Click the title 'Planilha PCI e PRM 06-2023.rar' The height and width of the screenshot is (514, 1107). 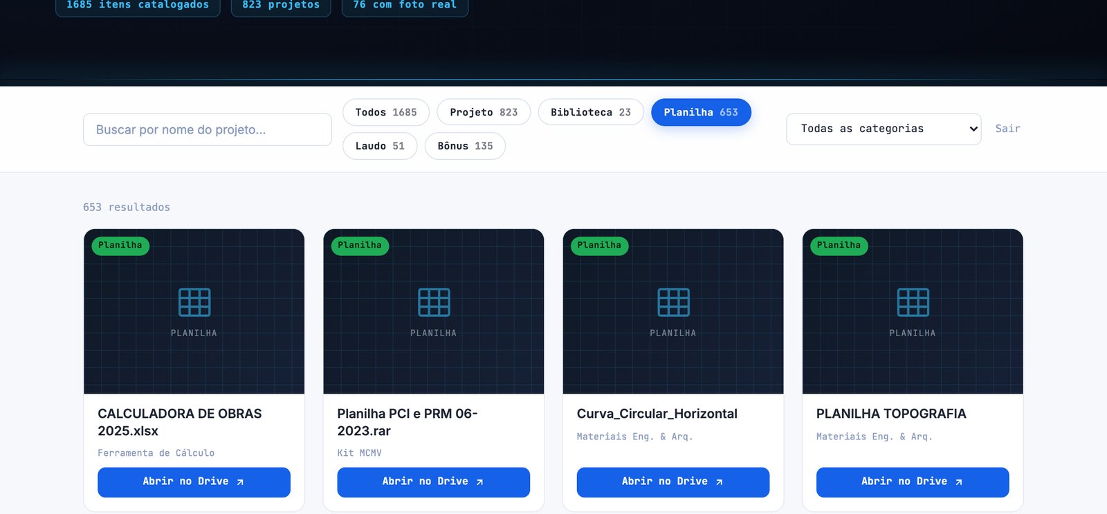pyautogui.click(x=408, y=422)
